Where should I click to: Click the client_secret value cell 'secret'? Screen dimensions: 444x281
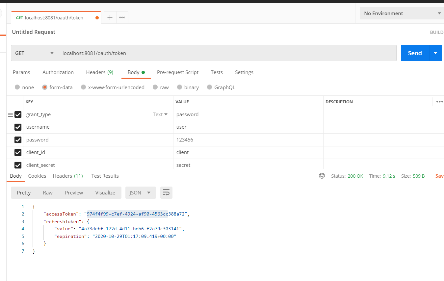248,165
